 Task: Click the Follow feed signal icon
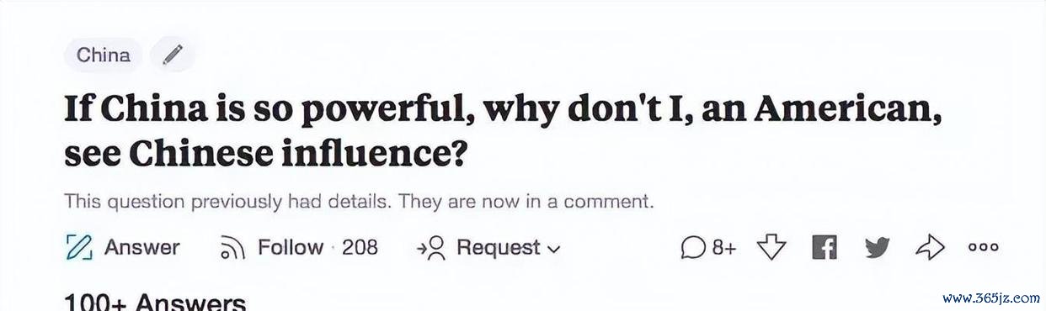(232, 248)
